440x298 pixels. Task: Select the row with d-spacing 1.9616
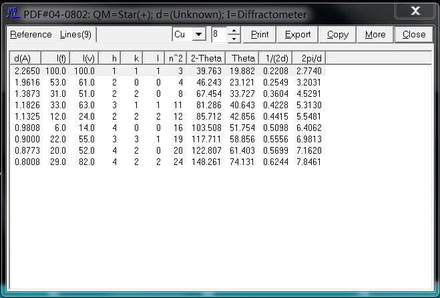point(168,83)
